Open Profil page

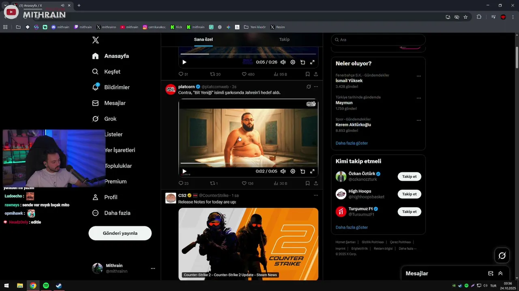coord(105,197)
